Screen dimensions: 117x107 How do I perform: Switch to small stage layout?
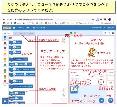[x=105, y=33]
